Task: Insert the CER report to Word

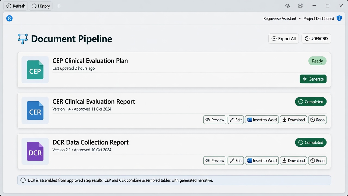Action: (x=262, y=120)
